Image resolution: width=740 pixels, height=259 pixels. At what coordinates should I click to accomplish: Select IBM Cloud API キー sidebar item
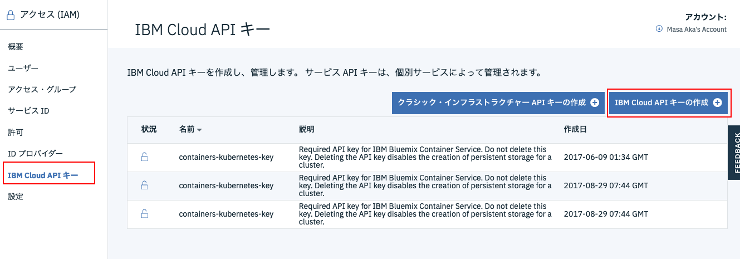[43, 175]
